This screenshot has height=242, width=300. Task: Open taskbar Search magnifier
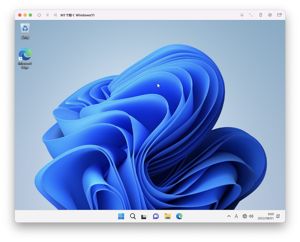(133, 216)
